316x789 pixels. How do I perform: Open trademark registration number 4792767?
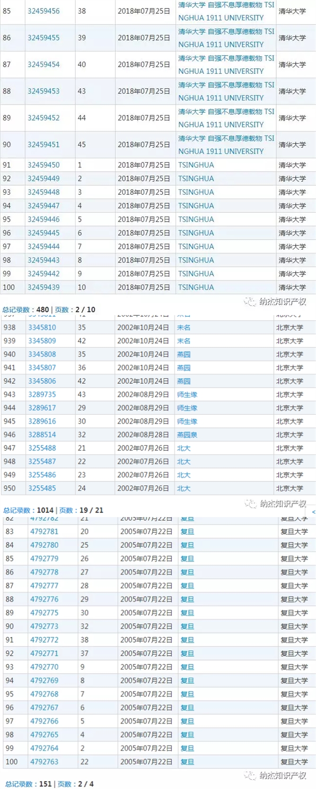[x=44, y=707]
